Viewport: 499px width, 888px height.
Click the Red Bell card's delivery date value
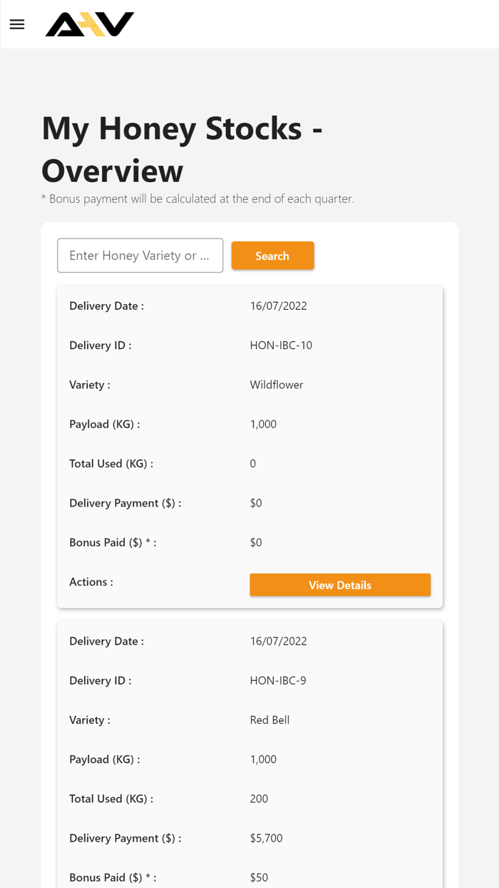coord(278,642)
